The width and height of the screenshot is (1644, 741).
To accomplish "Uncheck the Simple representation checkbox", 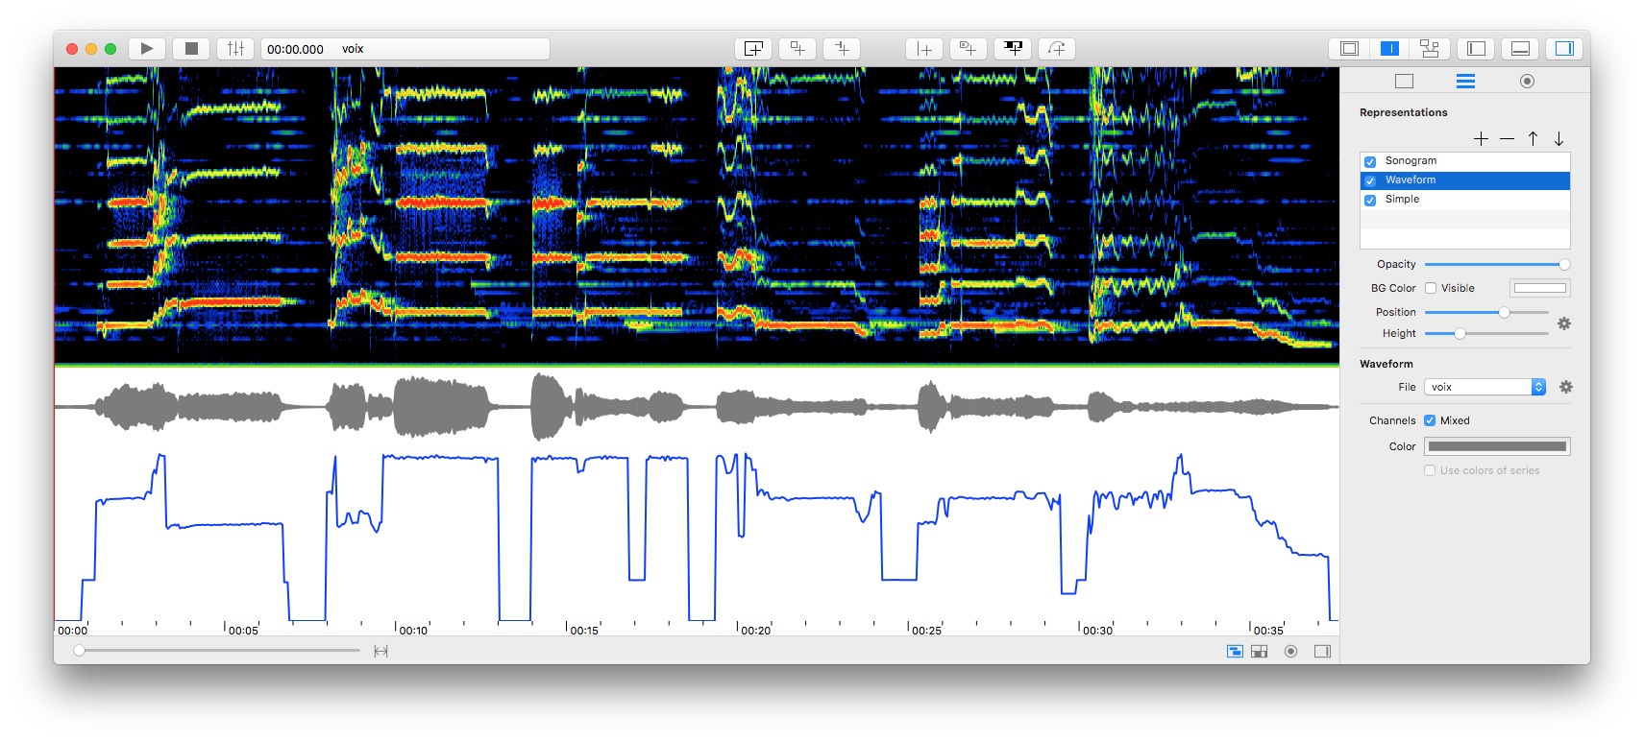I will point(1370,200).
